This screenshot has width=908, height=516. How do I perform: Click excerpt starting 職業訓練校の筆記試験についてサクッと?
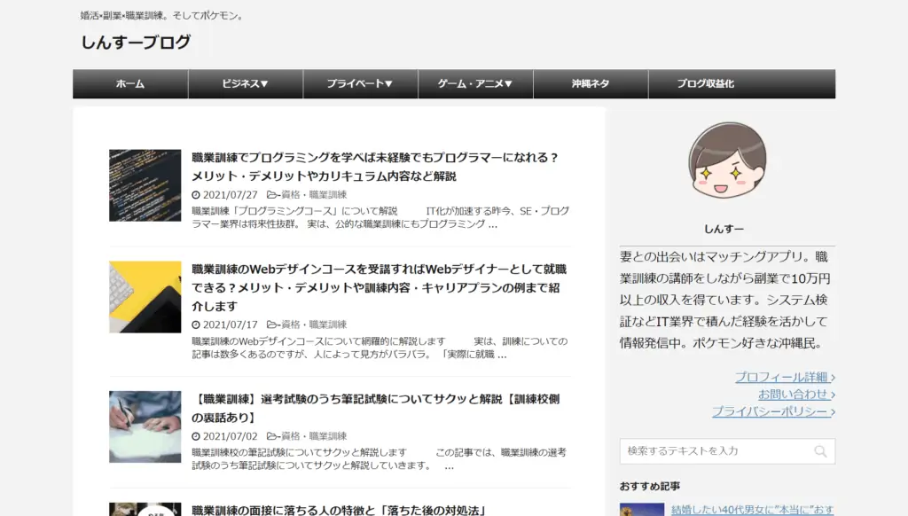pos(380,459)
